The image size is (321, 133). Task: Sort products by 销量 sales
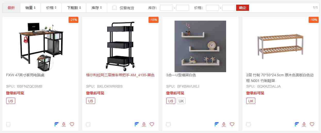click(x=30, y=8)
